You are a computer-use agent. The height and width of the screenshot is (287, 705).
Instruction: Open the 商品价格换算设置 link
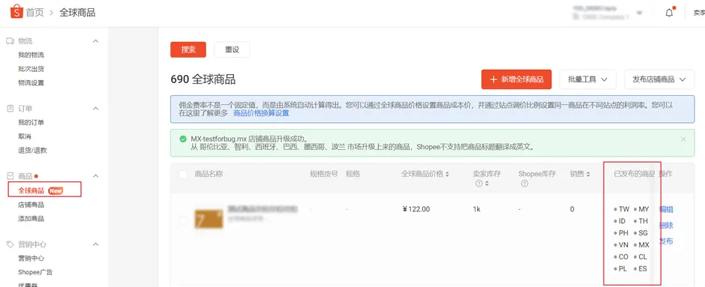point(261,113)
